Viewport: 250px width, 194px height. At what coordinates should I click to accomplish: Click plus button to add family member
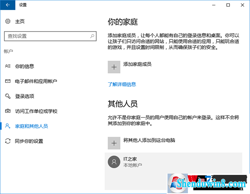point(114,67)
